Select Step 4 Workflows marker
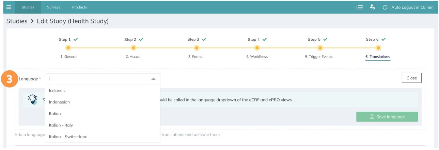Screen dimensions: 439x150 (x=257, y=48)
